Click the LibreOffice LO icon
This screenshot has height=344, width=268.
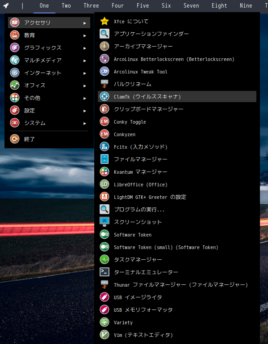[105, 184]
